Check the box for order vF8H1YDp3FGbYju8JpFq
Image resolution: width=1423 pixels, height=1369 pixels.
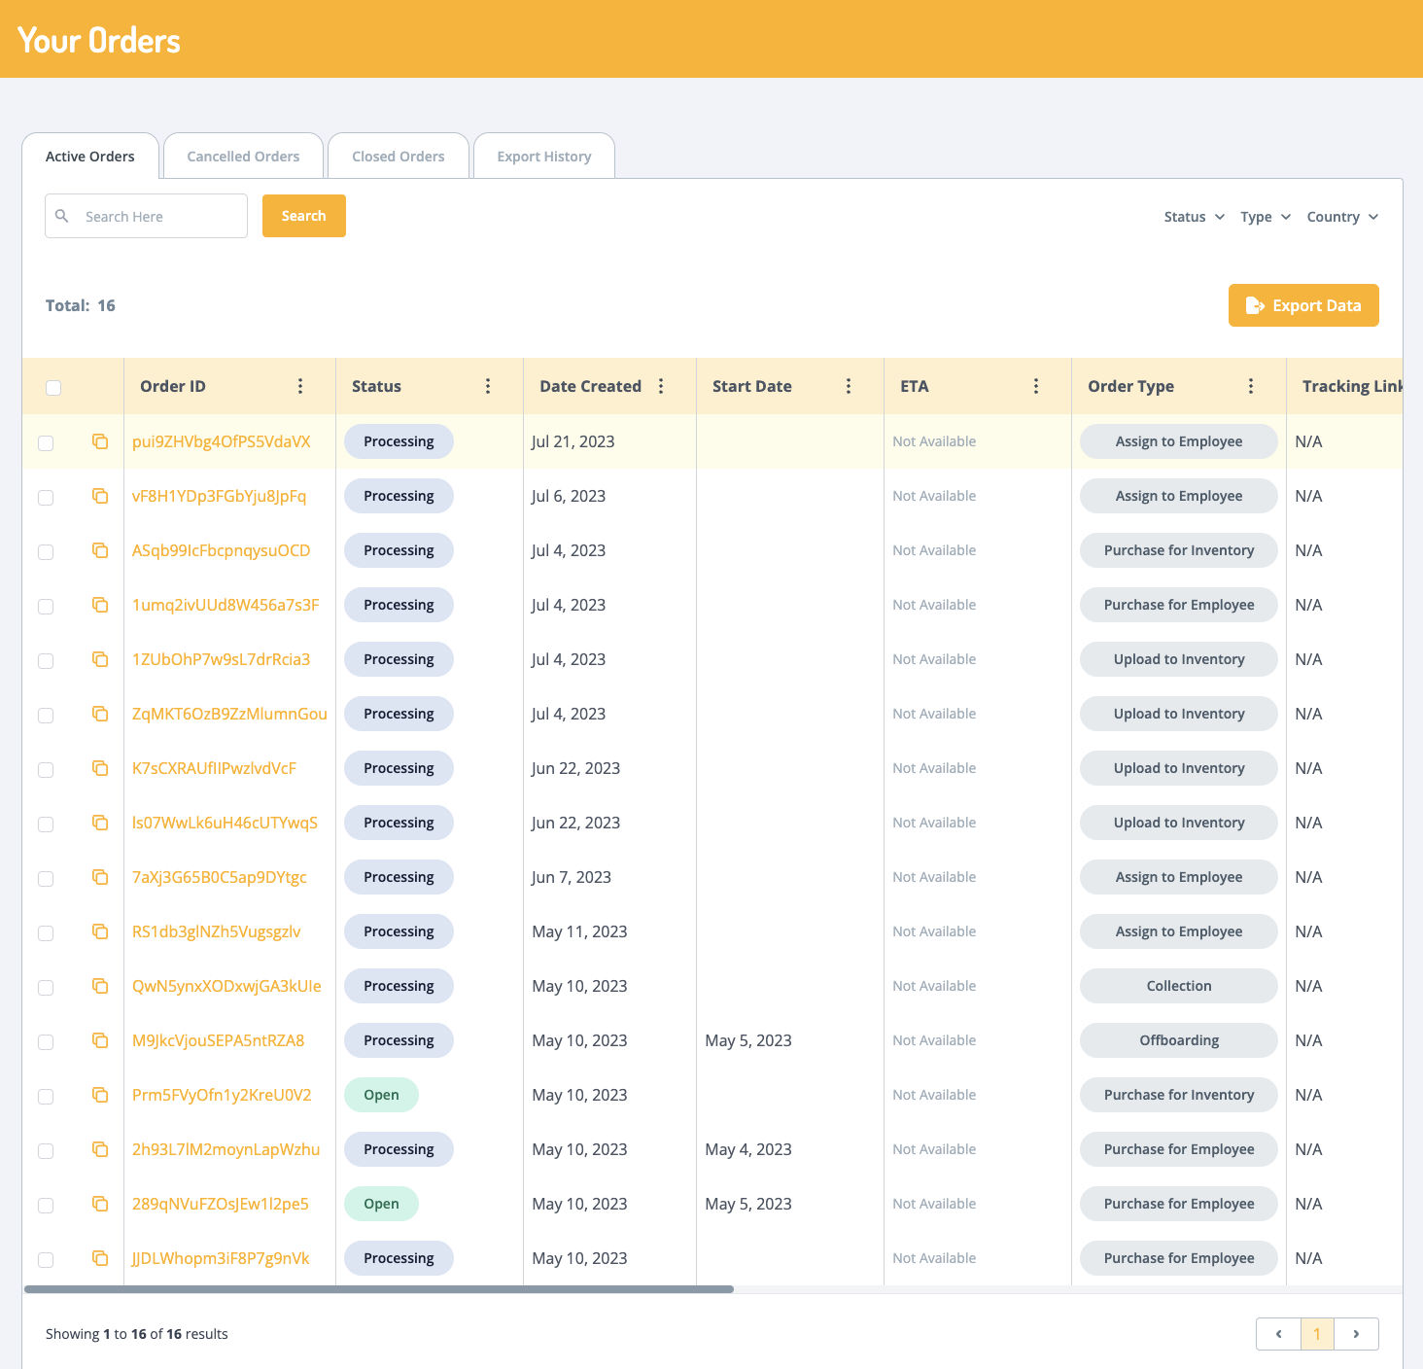(46, 498)
